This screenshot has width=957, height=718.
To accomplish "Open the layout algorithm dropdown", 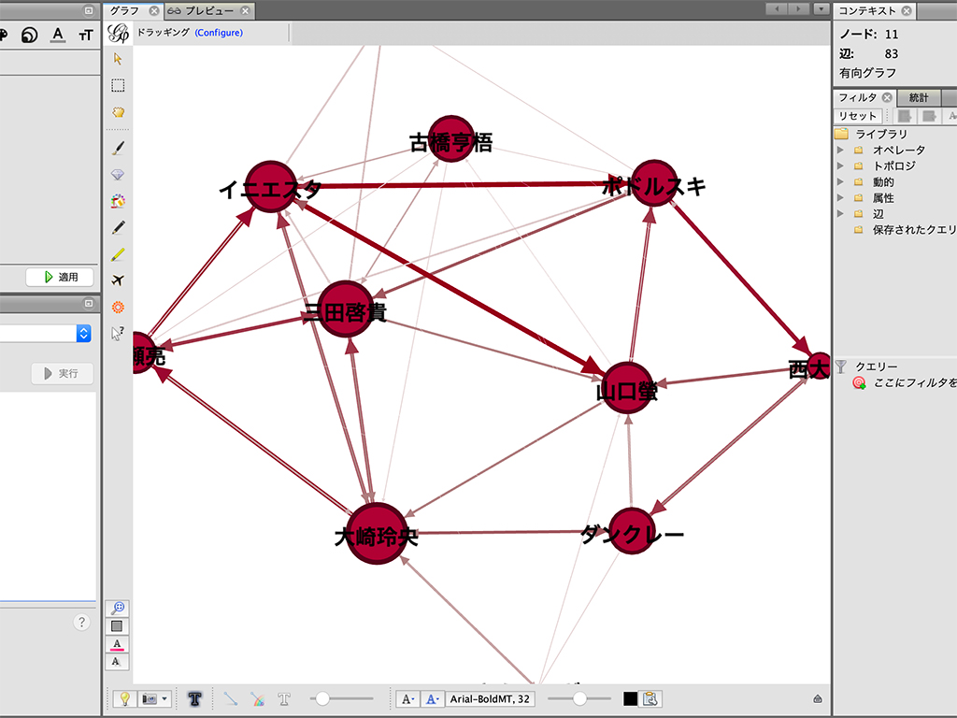I will click(x=83, y=333).
